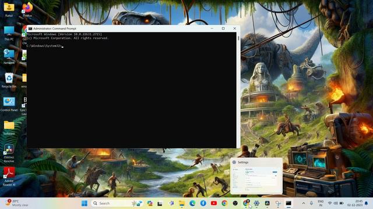Show hidden system tray icons

click(x=304, y=203)
